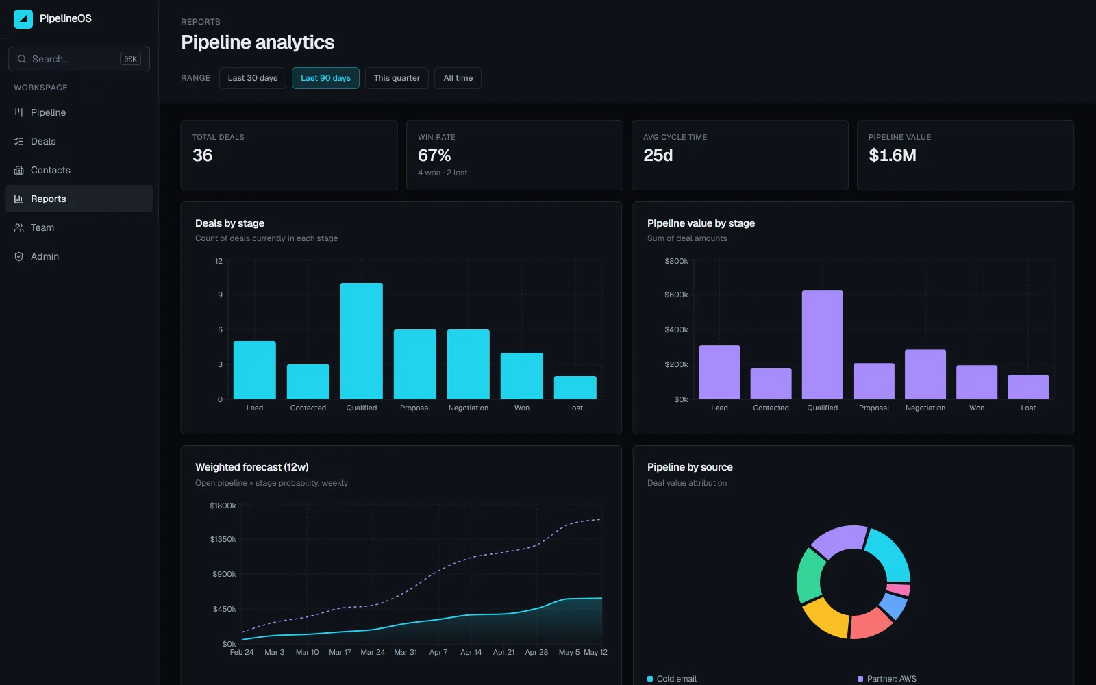
Task: Click the Won bar in Deals by stage
Action: click(x=522, y=376)
